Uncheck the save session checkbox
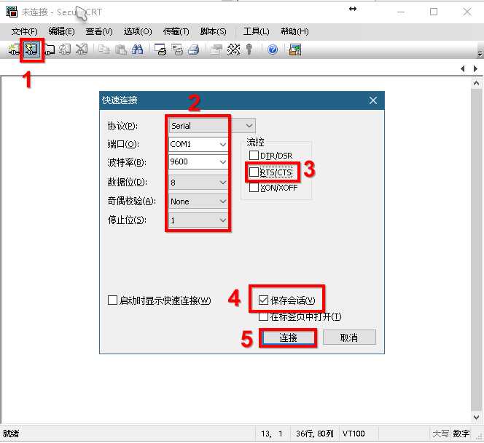Screen dimensions: 484x443 point(263,300)
